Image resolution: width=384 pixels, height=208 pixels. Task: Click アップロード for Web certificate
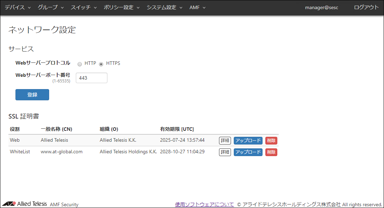tap(248, 140)
